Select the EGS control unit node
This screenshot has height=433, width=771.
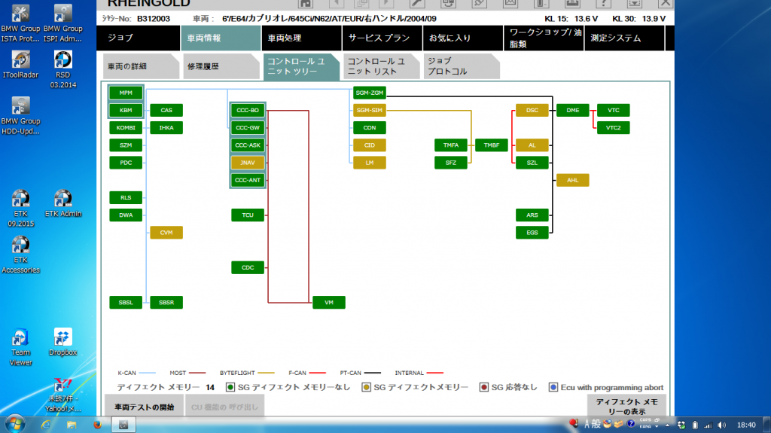pos(532,232)
